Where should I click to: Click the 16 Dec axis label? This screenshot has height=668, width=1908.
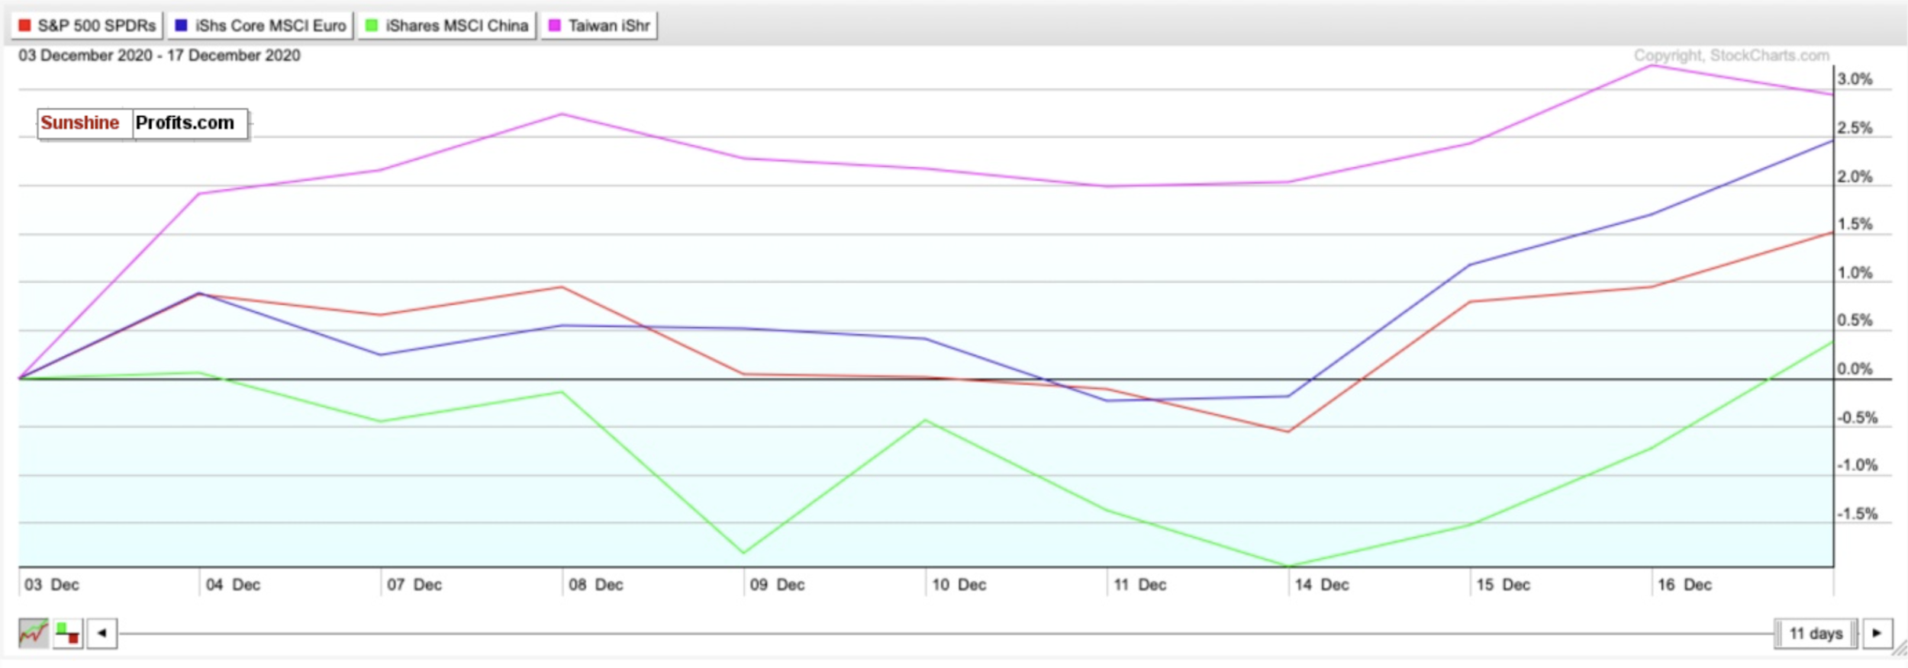1684,585
